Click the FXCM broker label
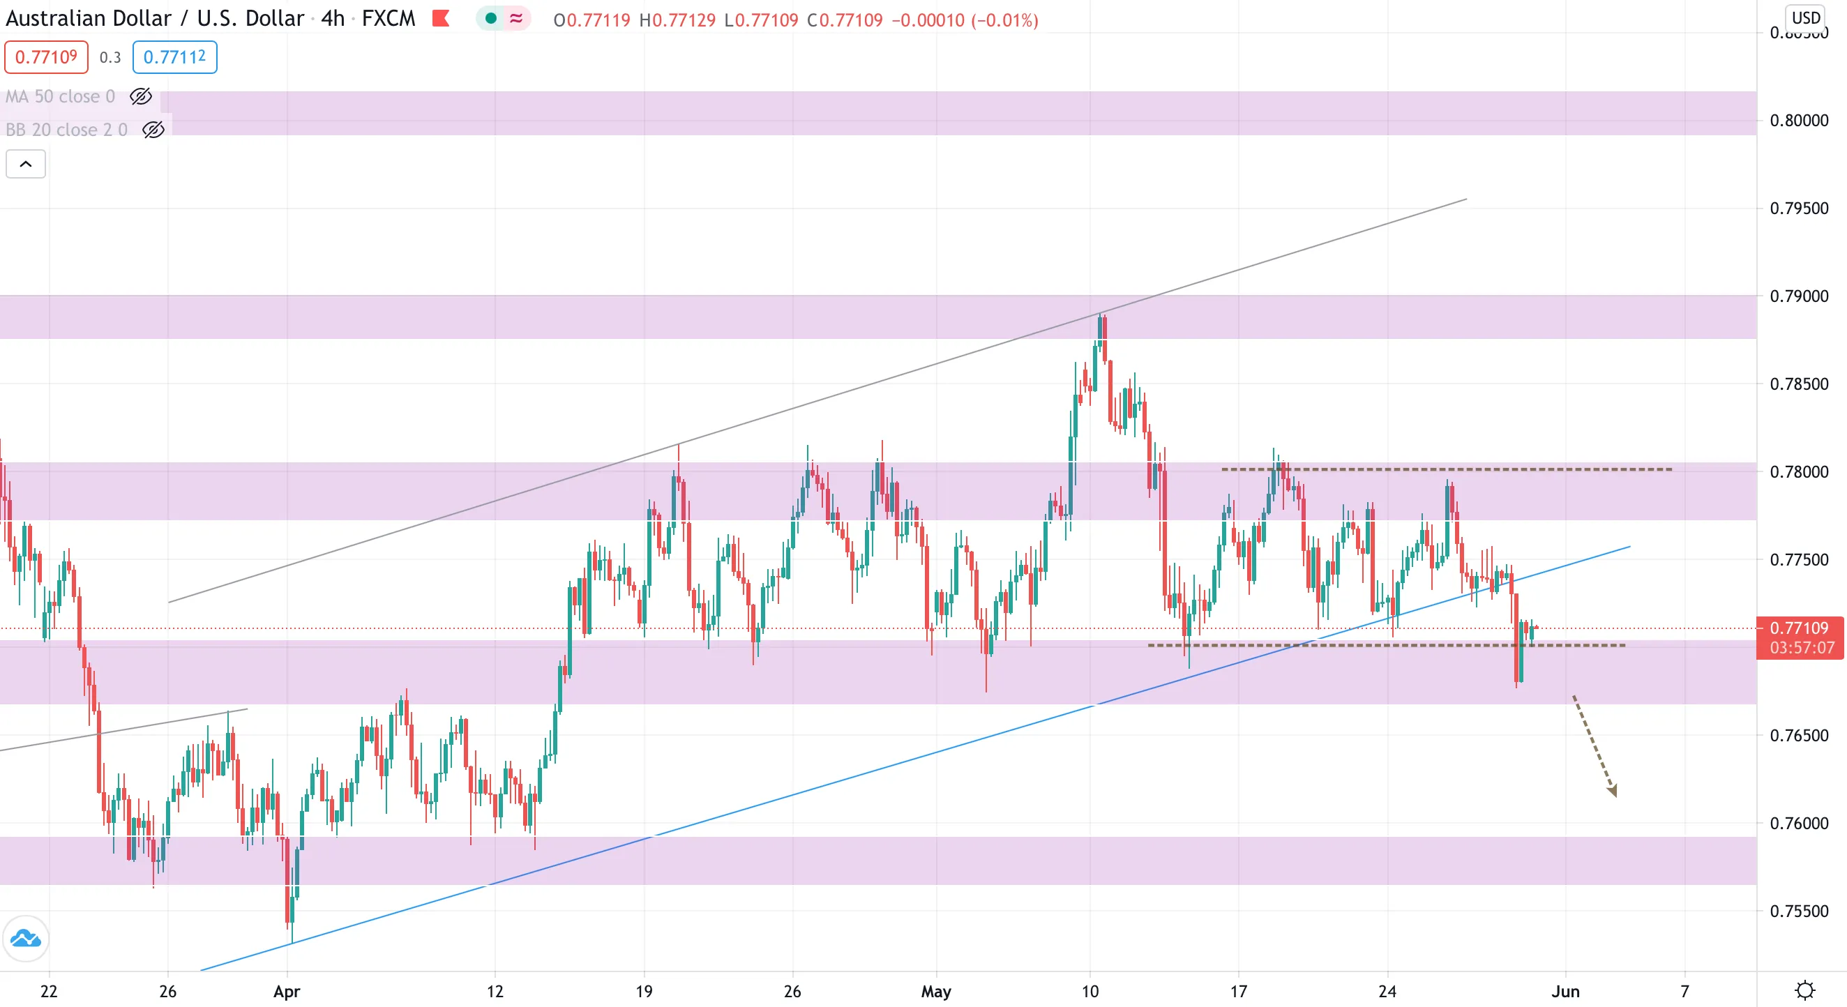The width and height of the screenshot is (1847, 1007). tap(389, 19)
